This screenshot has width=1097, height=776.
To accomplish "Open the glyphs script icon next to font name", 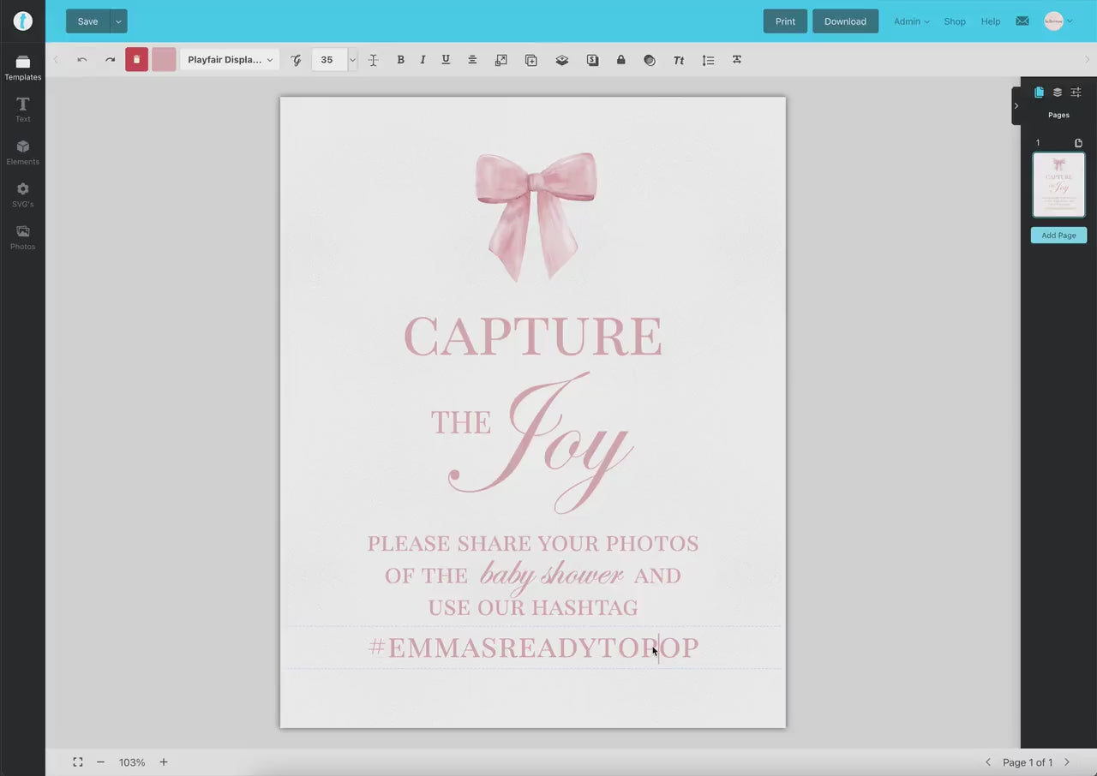I will (x=296, y=60).
